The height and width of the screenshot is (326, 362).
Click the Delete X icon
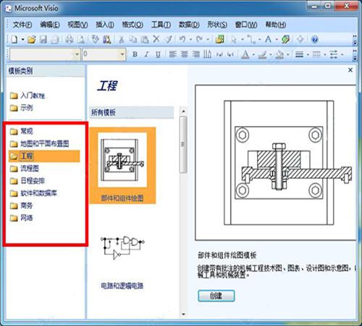coord(156,39)
